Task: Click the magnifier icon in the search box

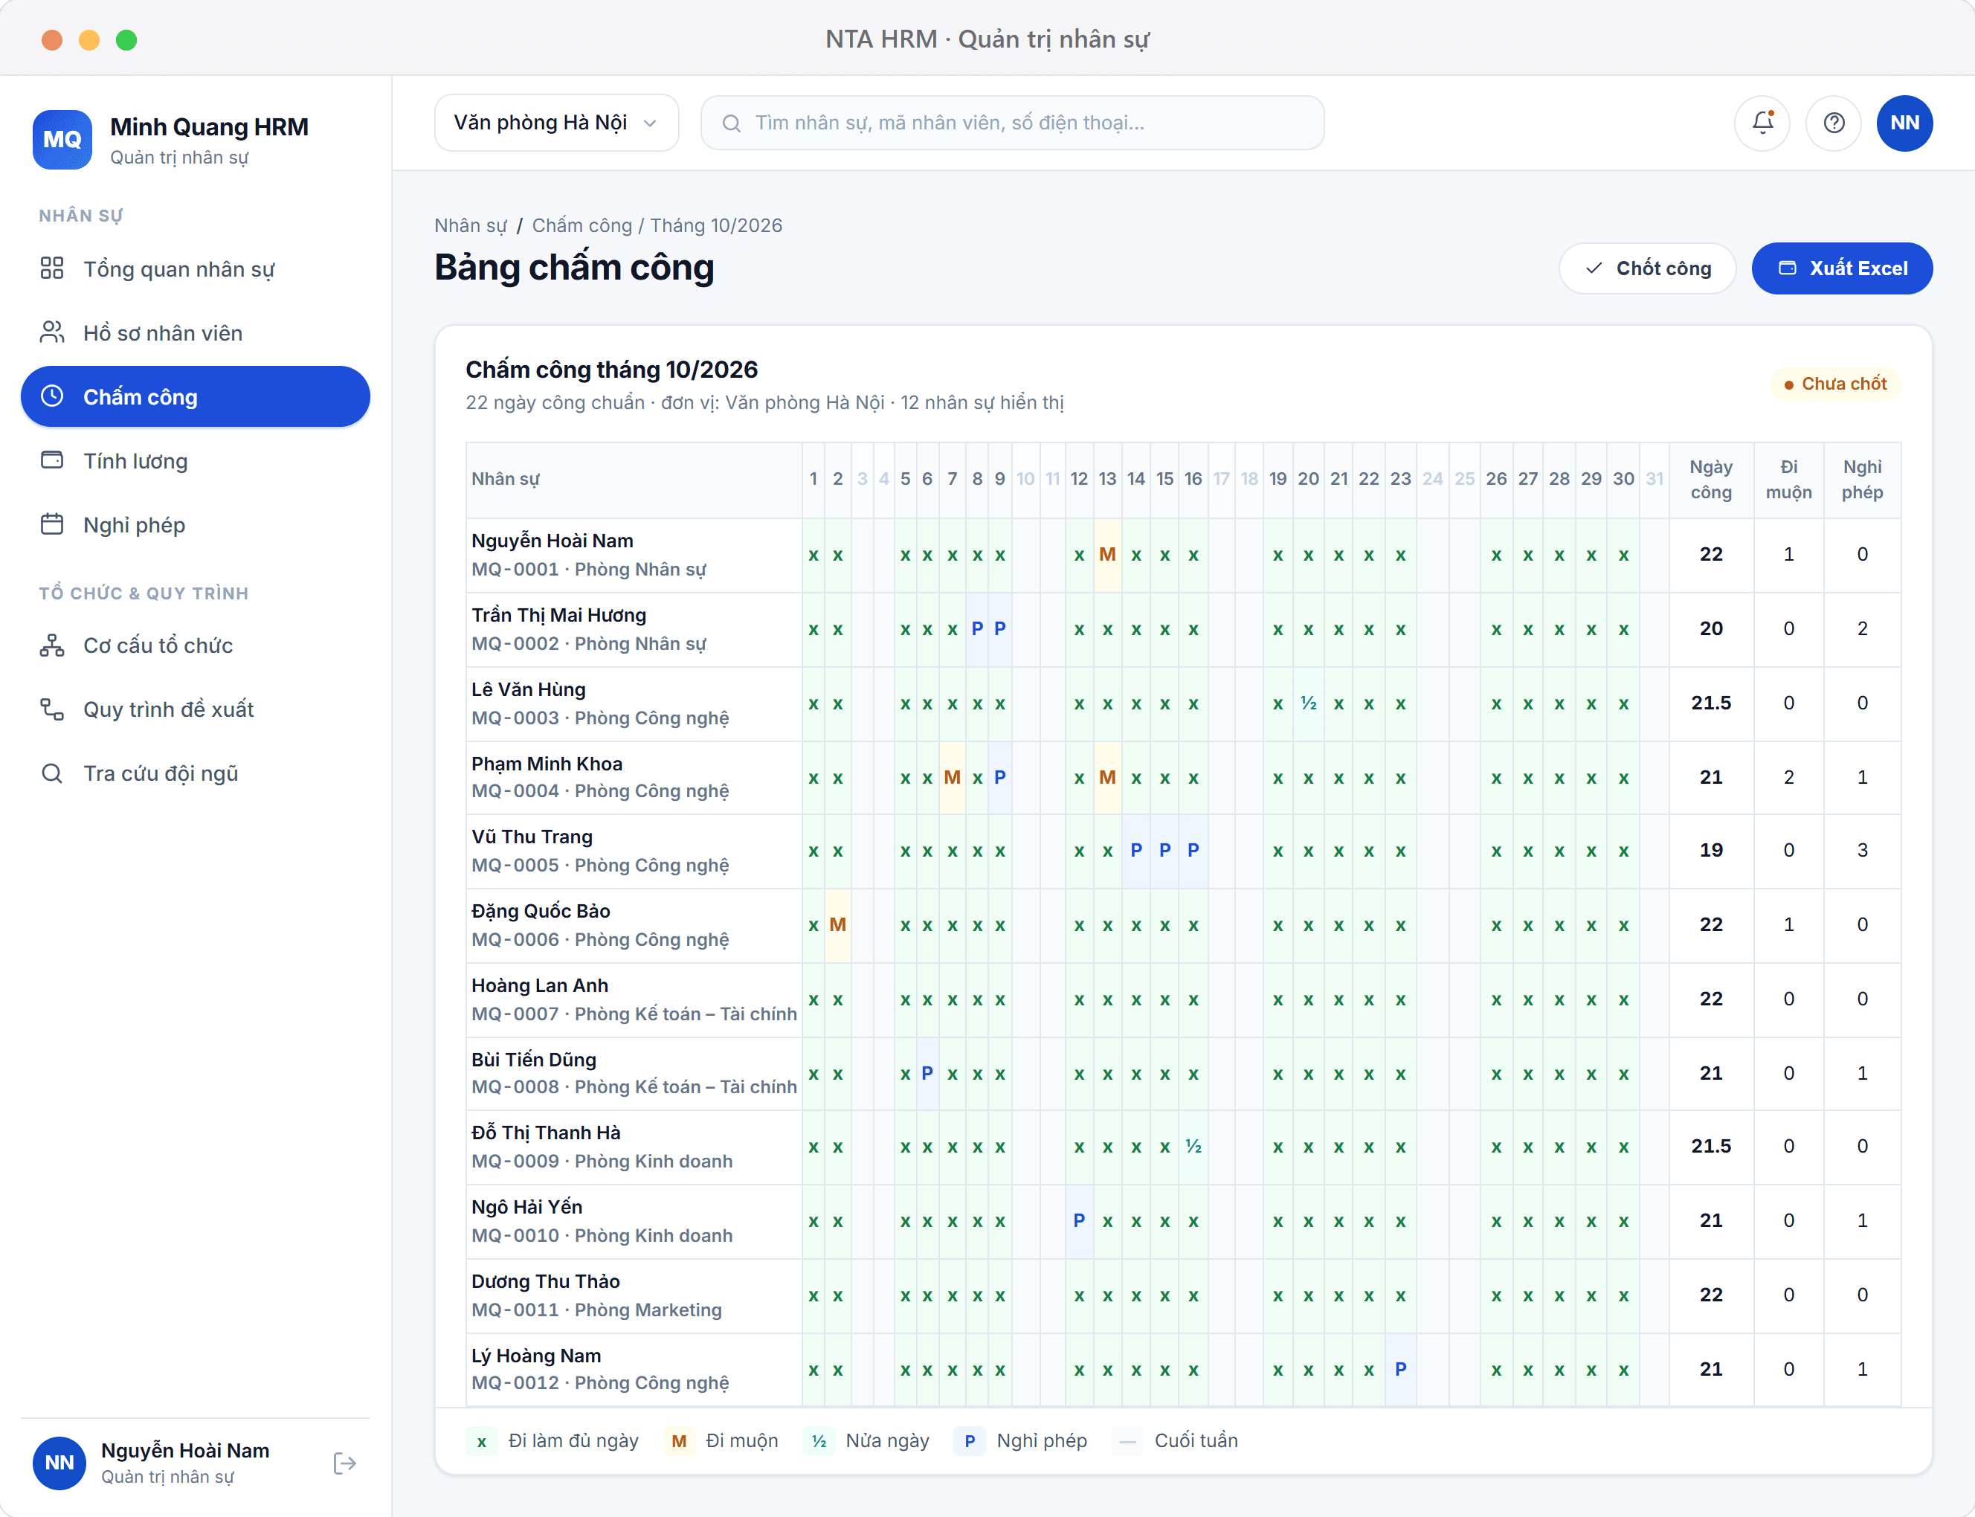Action: 732,123
